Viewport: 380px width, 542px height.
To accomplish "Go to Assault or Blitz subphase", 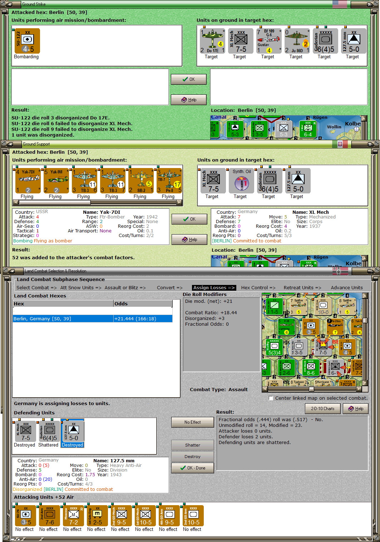I will (125, 287).
